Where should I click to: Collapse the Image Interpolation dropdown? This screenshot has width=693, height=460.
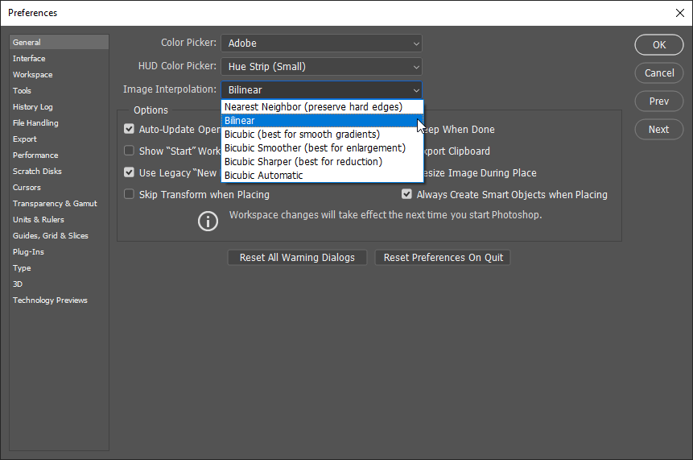coord(321,90)
